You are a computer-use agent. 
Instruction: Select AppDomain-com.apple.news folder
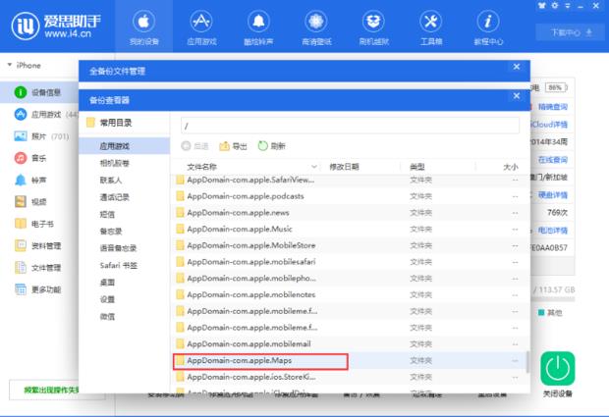[350, 213]
